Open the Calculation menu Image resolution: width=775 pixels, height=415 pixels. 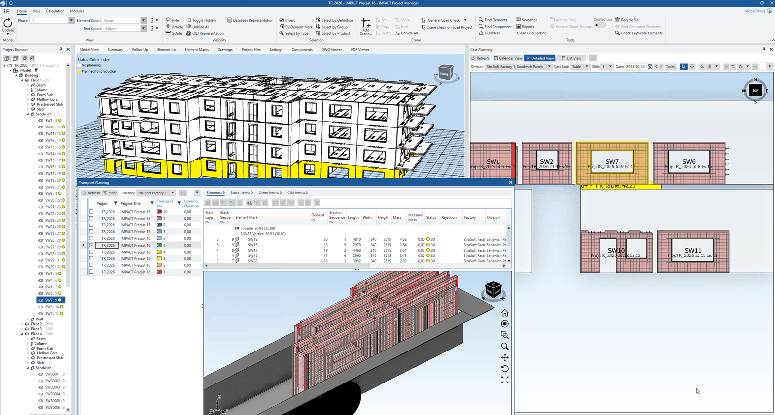55,11
